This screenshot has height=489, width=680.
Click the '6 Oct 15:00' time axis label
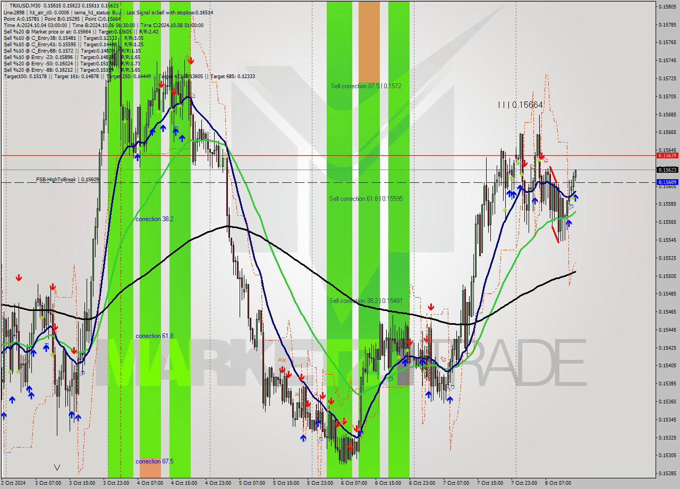388,483
